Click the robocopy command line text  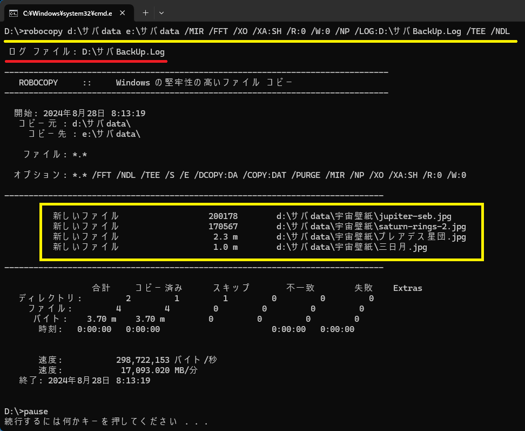(x=257, y=31)
